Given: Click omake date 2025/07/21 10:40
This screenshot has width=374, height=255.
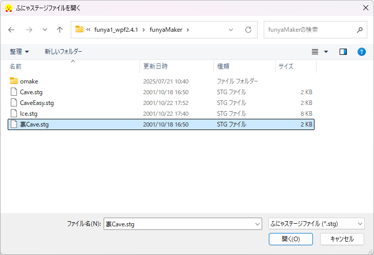Looking at the screenshot, I should coord(166,81).
